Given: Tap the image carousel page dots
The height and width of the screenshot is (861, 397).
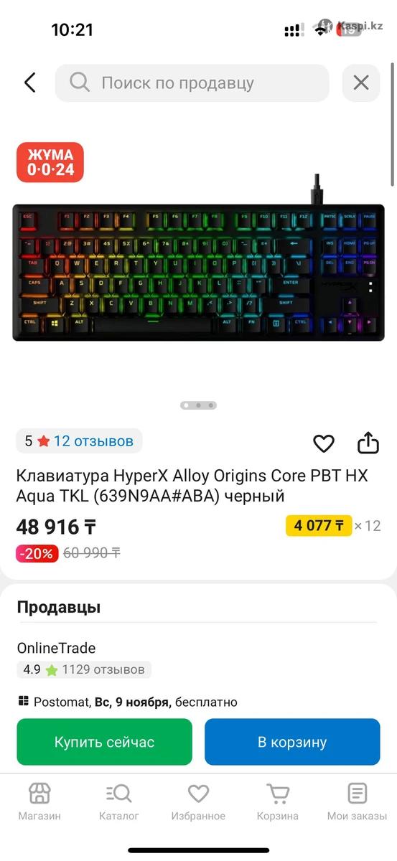Looking at the screenshot, I should [198, 405].
